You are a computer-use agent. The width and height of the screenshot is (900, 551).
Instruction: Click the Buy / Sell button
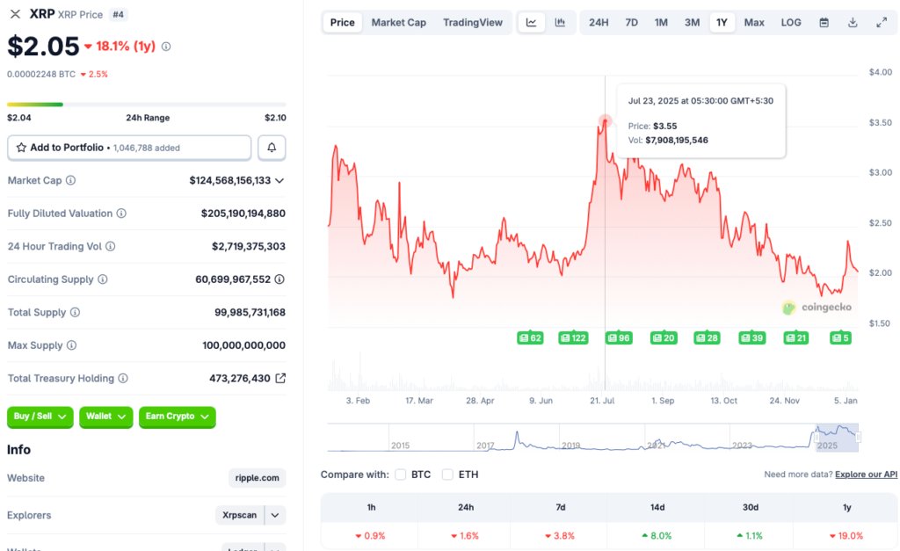[40, 417]
